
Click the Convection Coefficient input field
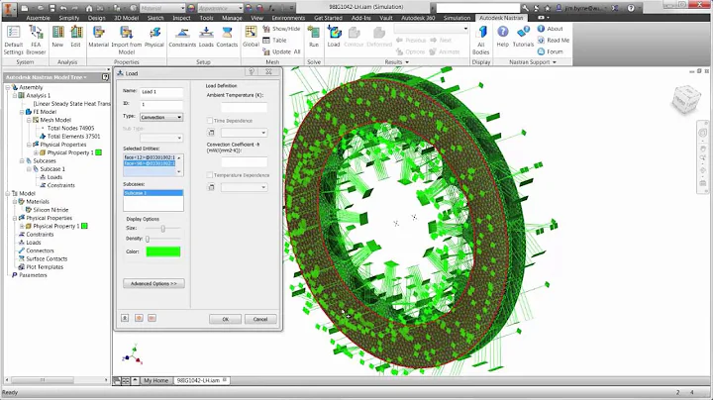click(x=244, y=161)
